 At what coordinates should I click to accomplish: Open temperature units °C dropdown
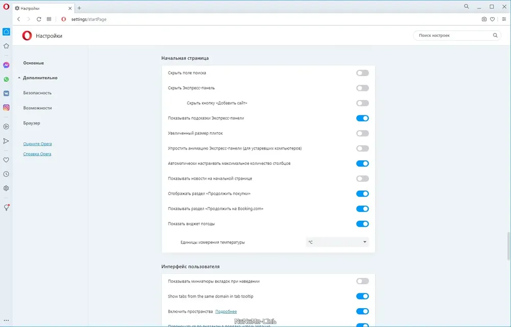coord(337,242)
